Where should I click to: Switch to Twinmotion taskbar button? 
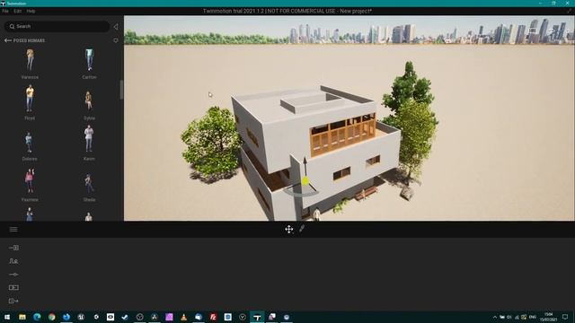click(257, 317)
